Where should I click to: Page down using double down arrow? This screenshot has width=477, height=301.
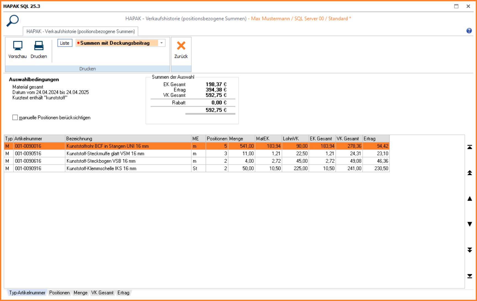click(x=470, y=250)
